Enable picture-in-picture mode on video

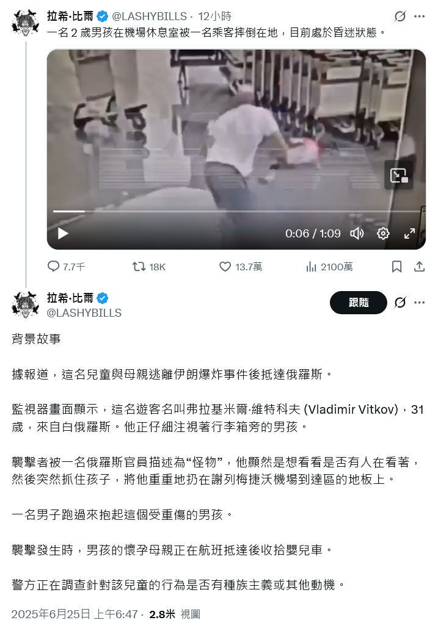399,175
